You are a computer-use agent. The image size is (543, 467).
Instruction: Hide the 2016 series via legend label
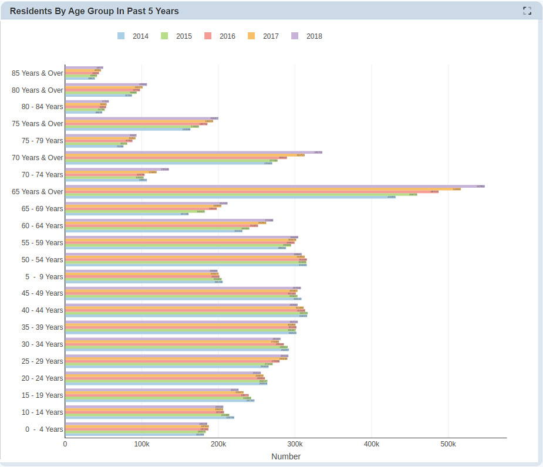pos(227,36)
